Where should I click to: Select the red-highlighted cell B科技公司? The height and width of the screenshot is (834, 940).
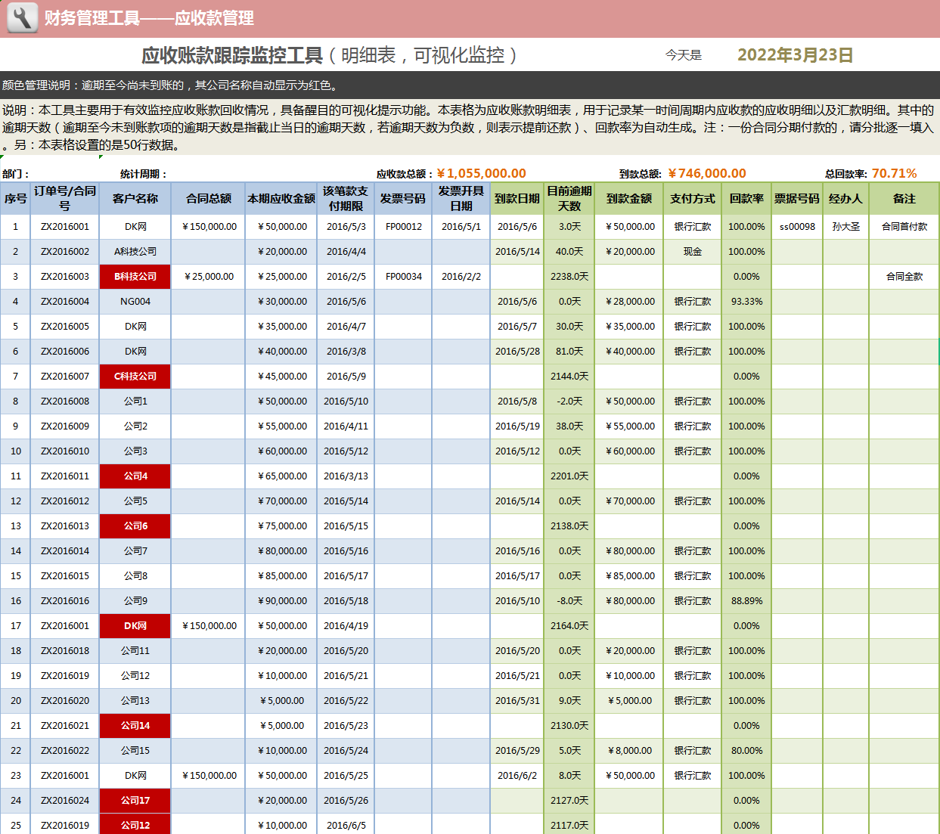pos(134,276)
